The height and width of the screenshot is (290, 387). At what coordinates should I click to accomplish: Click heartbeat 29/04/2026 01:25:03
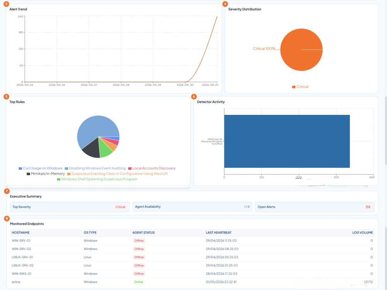pos(222,266)
